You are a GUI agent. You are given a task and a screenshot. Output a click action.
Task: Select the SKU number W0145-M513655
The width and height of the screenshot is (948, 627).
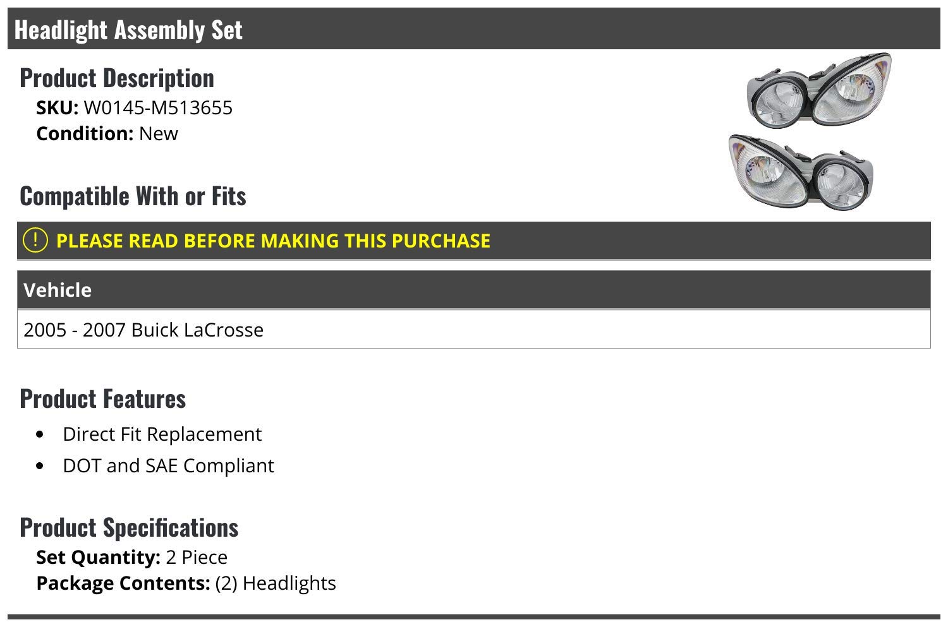158,108
